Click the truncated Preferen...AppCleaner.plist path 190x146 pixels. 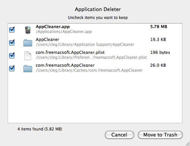pyautogui.click(x=91, y=57)
